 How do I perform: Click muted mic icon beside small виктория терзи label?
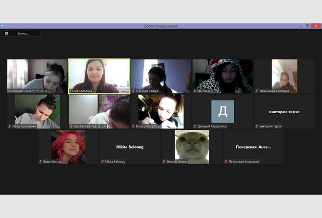tap(257, 126)
